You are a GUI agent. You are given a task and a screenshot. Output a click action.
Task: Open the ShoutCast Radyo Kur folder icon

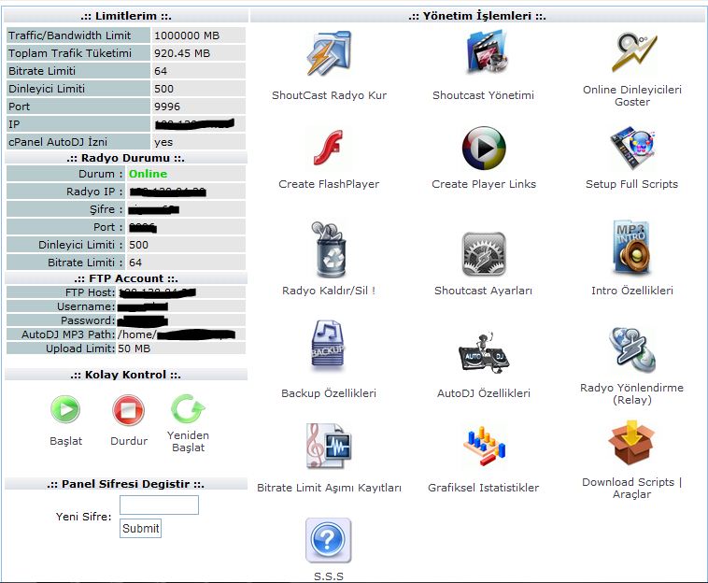(329, 53)
